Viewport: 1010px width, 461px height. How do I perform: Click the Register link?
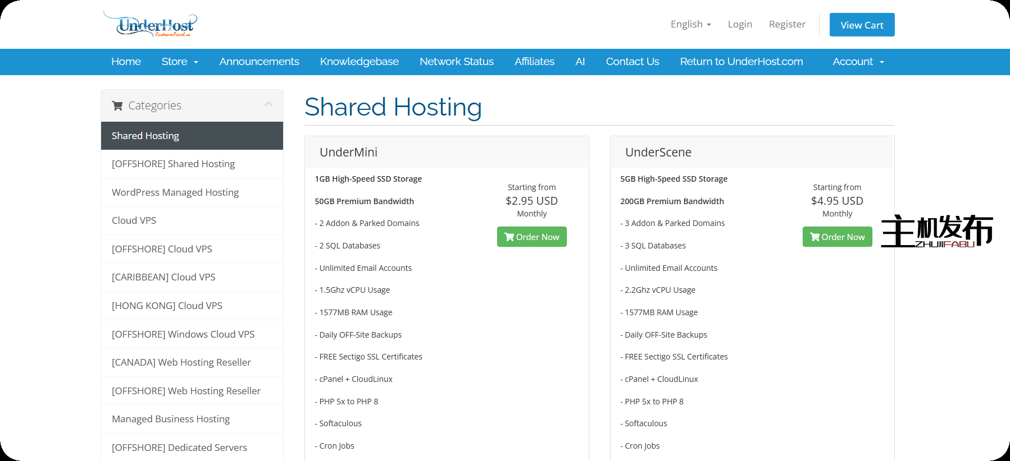787,24
